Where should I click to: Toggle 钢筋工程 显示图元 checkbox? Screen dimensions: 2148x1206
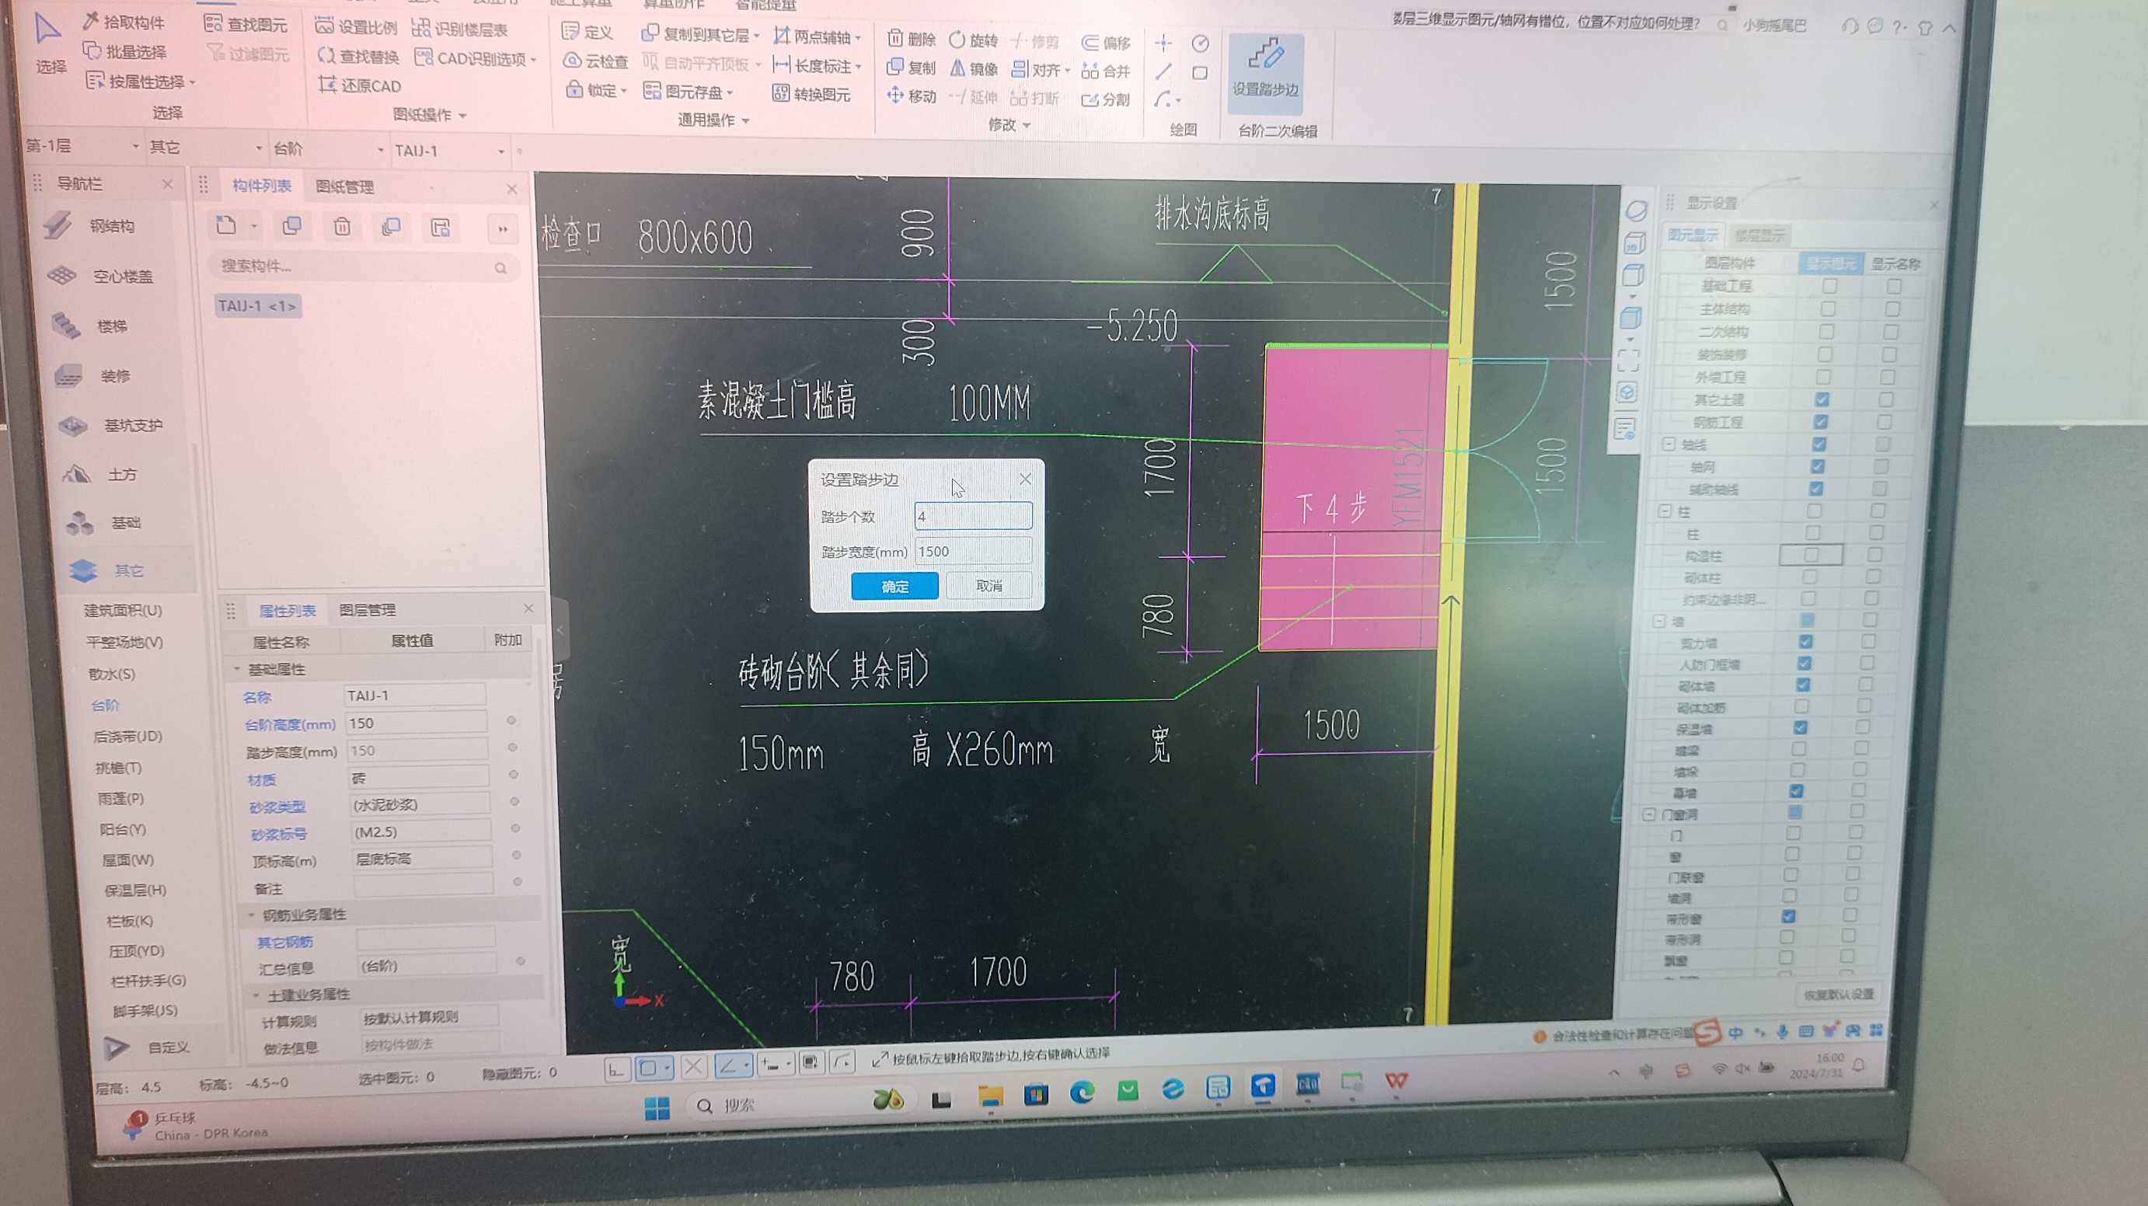[x=1820, y=422]
